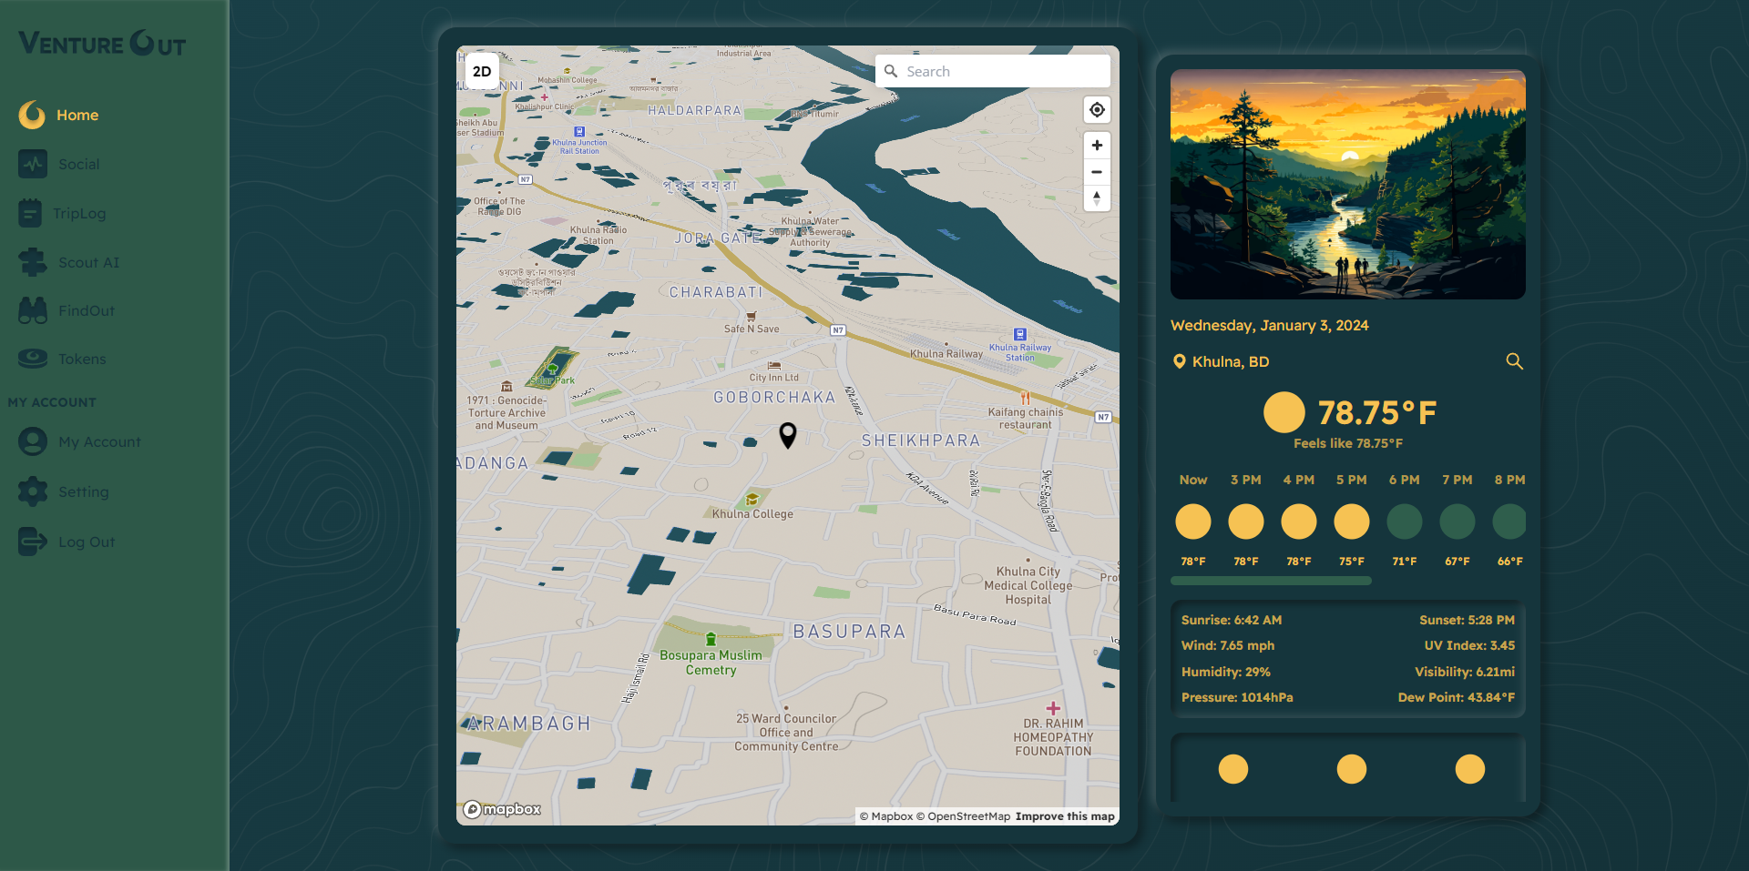1749x871 pixels.
Task: Click the Log Out arrow icon
Action: click(33, 542)
